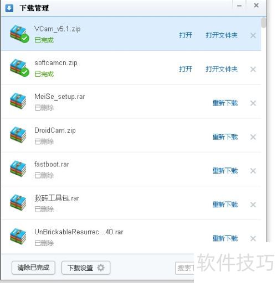This screenshot has height=283, width=277.
Task: Remove fastboot.rar entry with its X
Action: click(253, 171)
